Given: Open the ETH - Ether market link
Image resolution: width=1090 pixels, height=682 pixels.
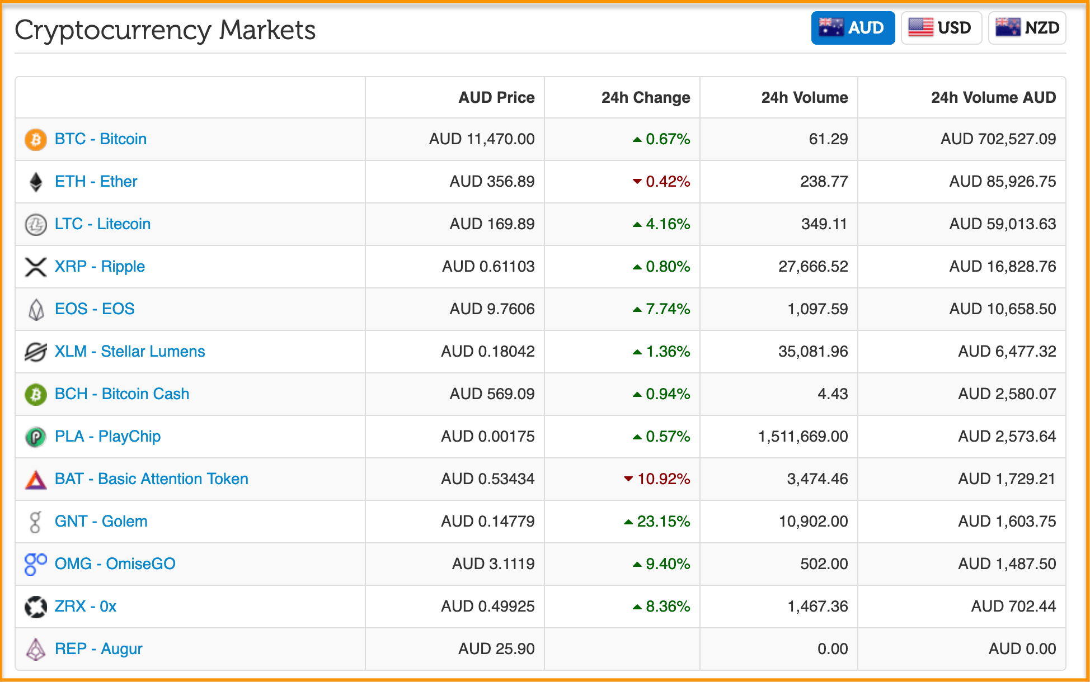Looking at the screenshot, I should click(x=96, y=181).
